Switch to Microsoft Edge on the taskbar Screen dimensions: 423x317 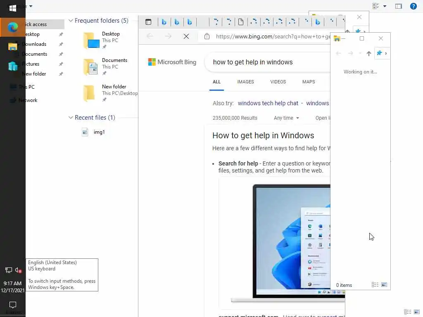click(x=13, y=27)
